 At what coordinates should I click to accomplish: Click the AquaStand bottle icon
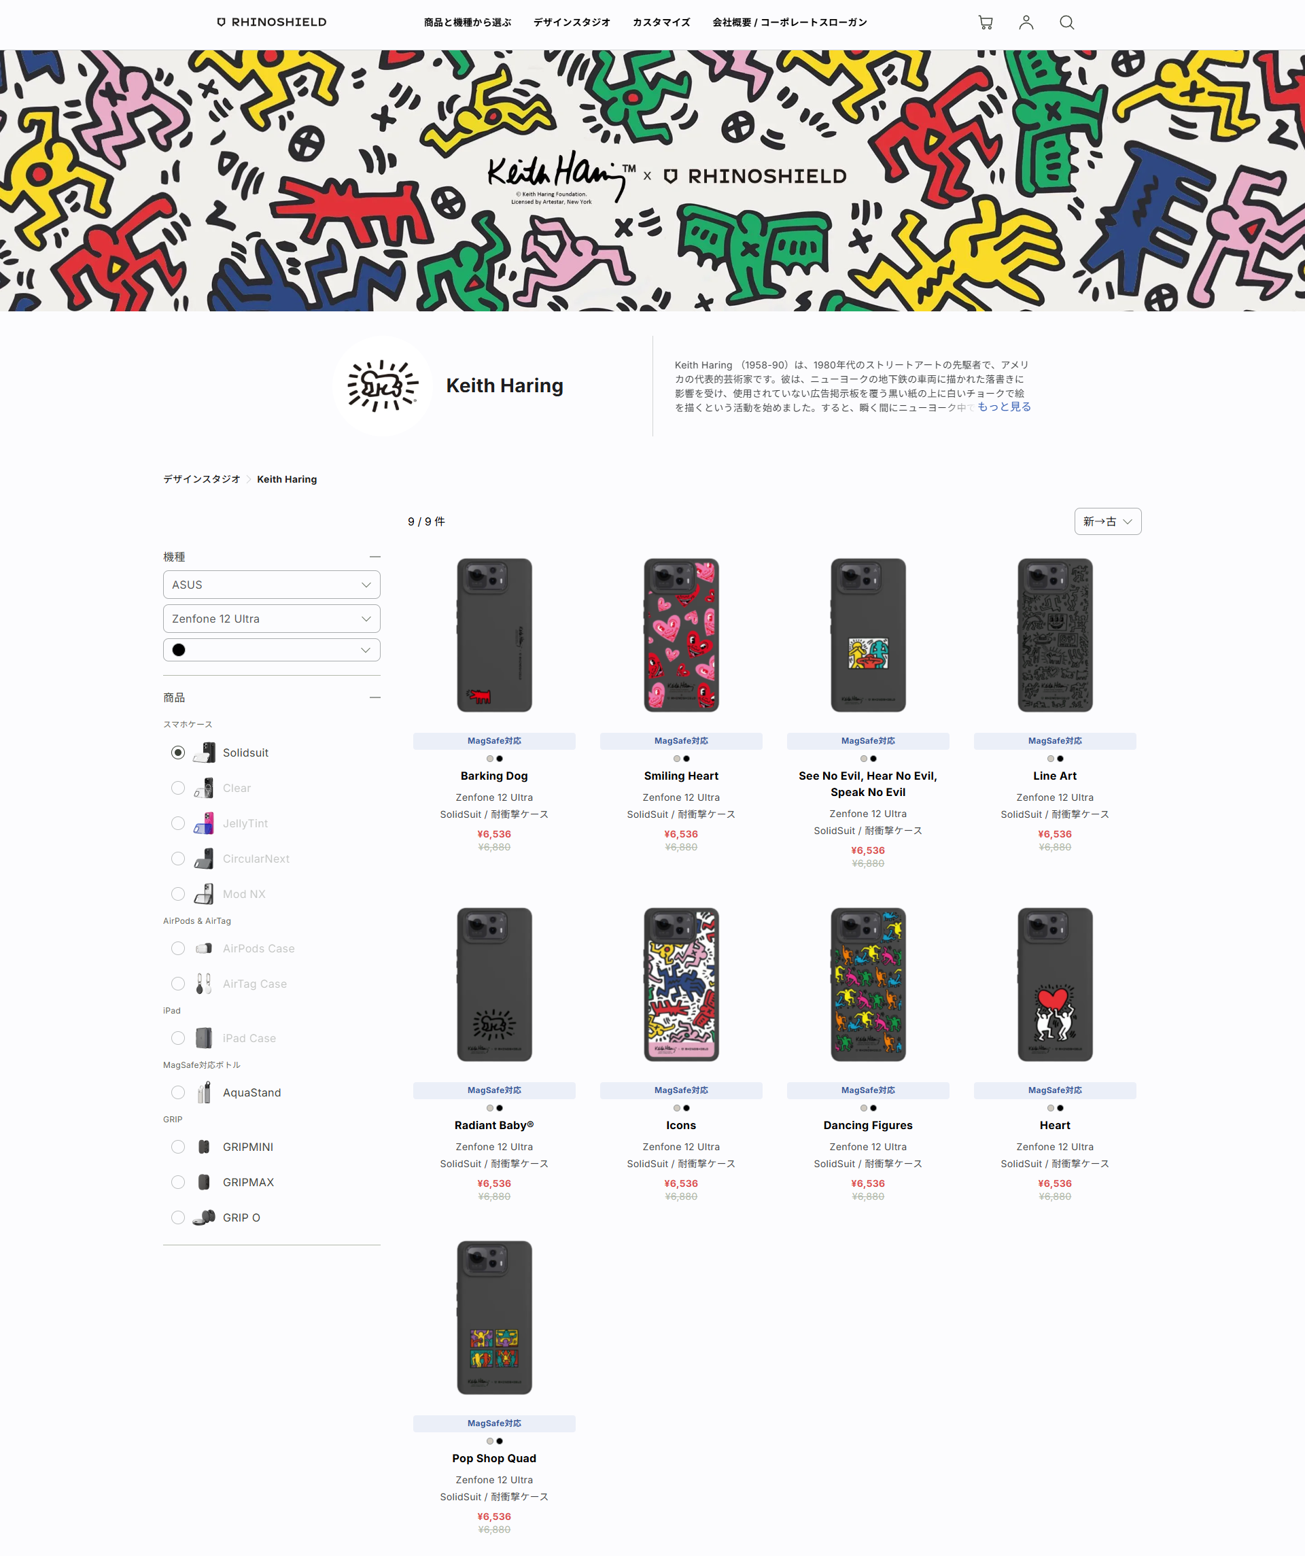204,1092
